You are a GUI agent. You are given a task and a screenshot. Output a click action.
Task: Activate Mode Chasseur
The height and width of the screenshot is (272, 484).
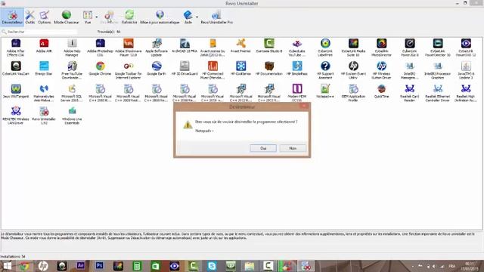(67, 17)
